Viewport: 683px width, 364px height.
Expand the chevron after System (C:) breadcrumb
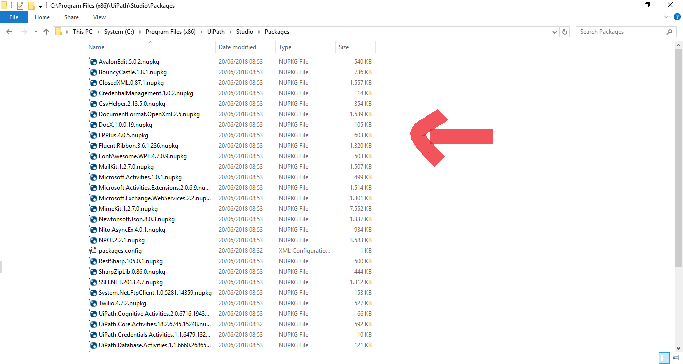pos(140,32)
